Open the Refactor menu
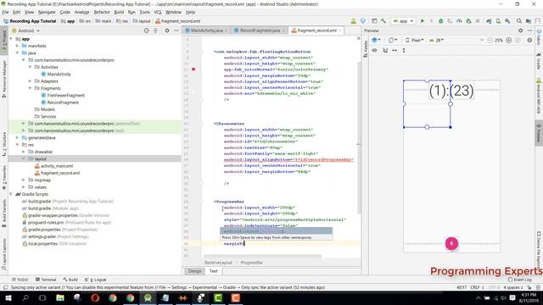The width and height of the screenshot is (543, 305). (102, 12)
